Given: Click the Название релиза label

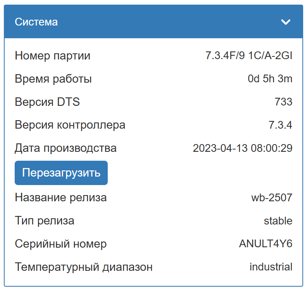Looking at the screenshot, I should 61,198.
